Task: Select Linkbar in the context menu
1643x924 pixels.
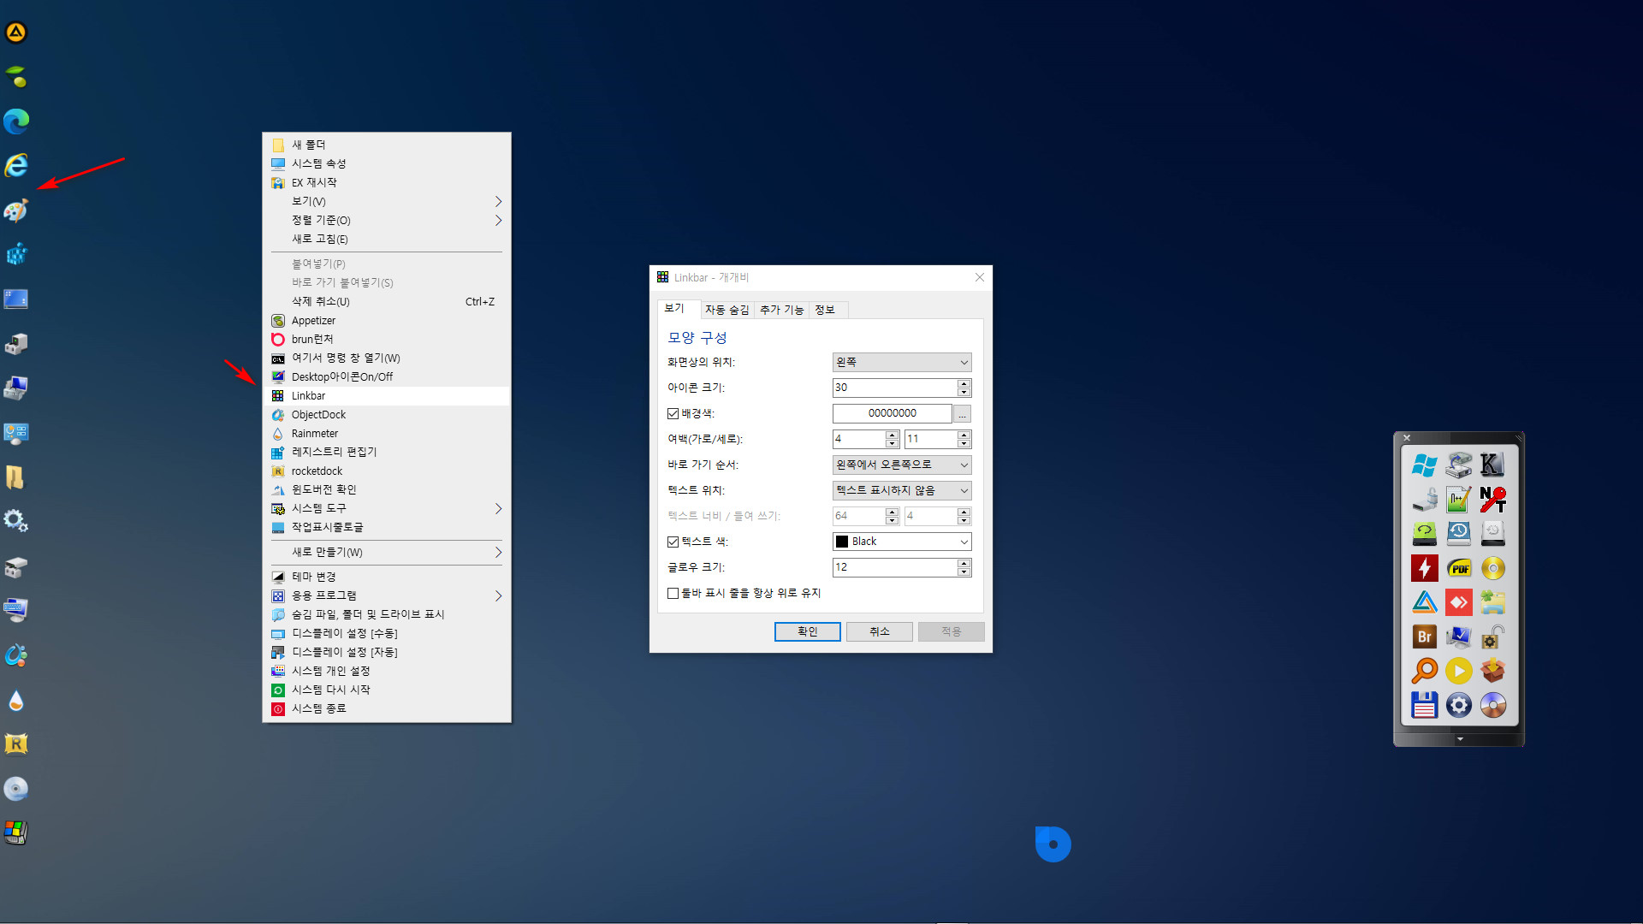Action: click(387, 395)
